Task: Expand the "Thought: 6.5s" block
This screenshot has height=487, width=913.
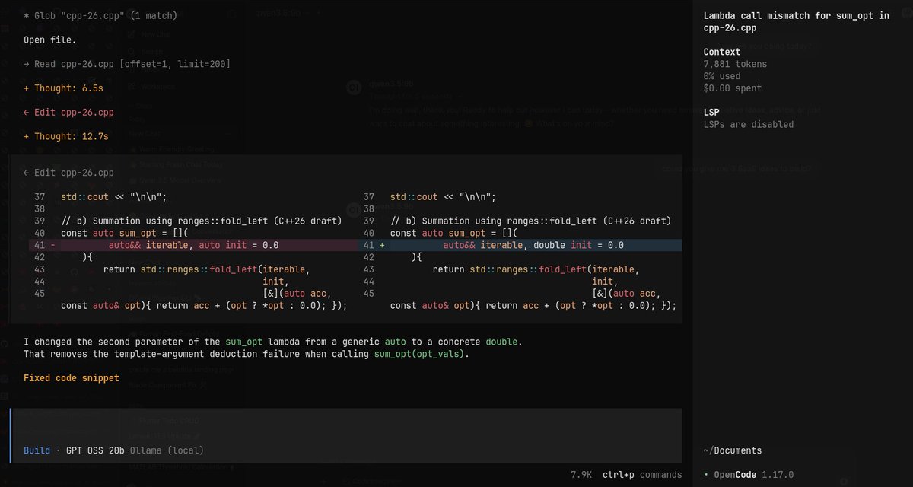Action: (63, 88)
